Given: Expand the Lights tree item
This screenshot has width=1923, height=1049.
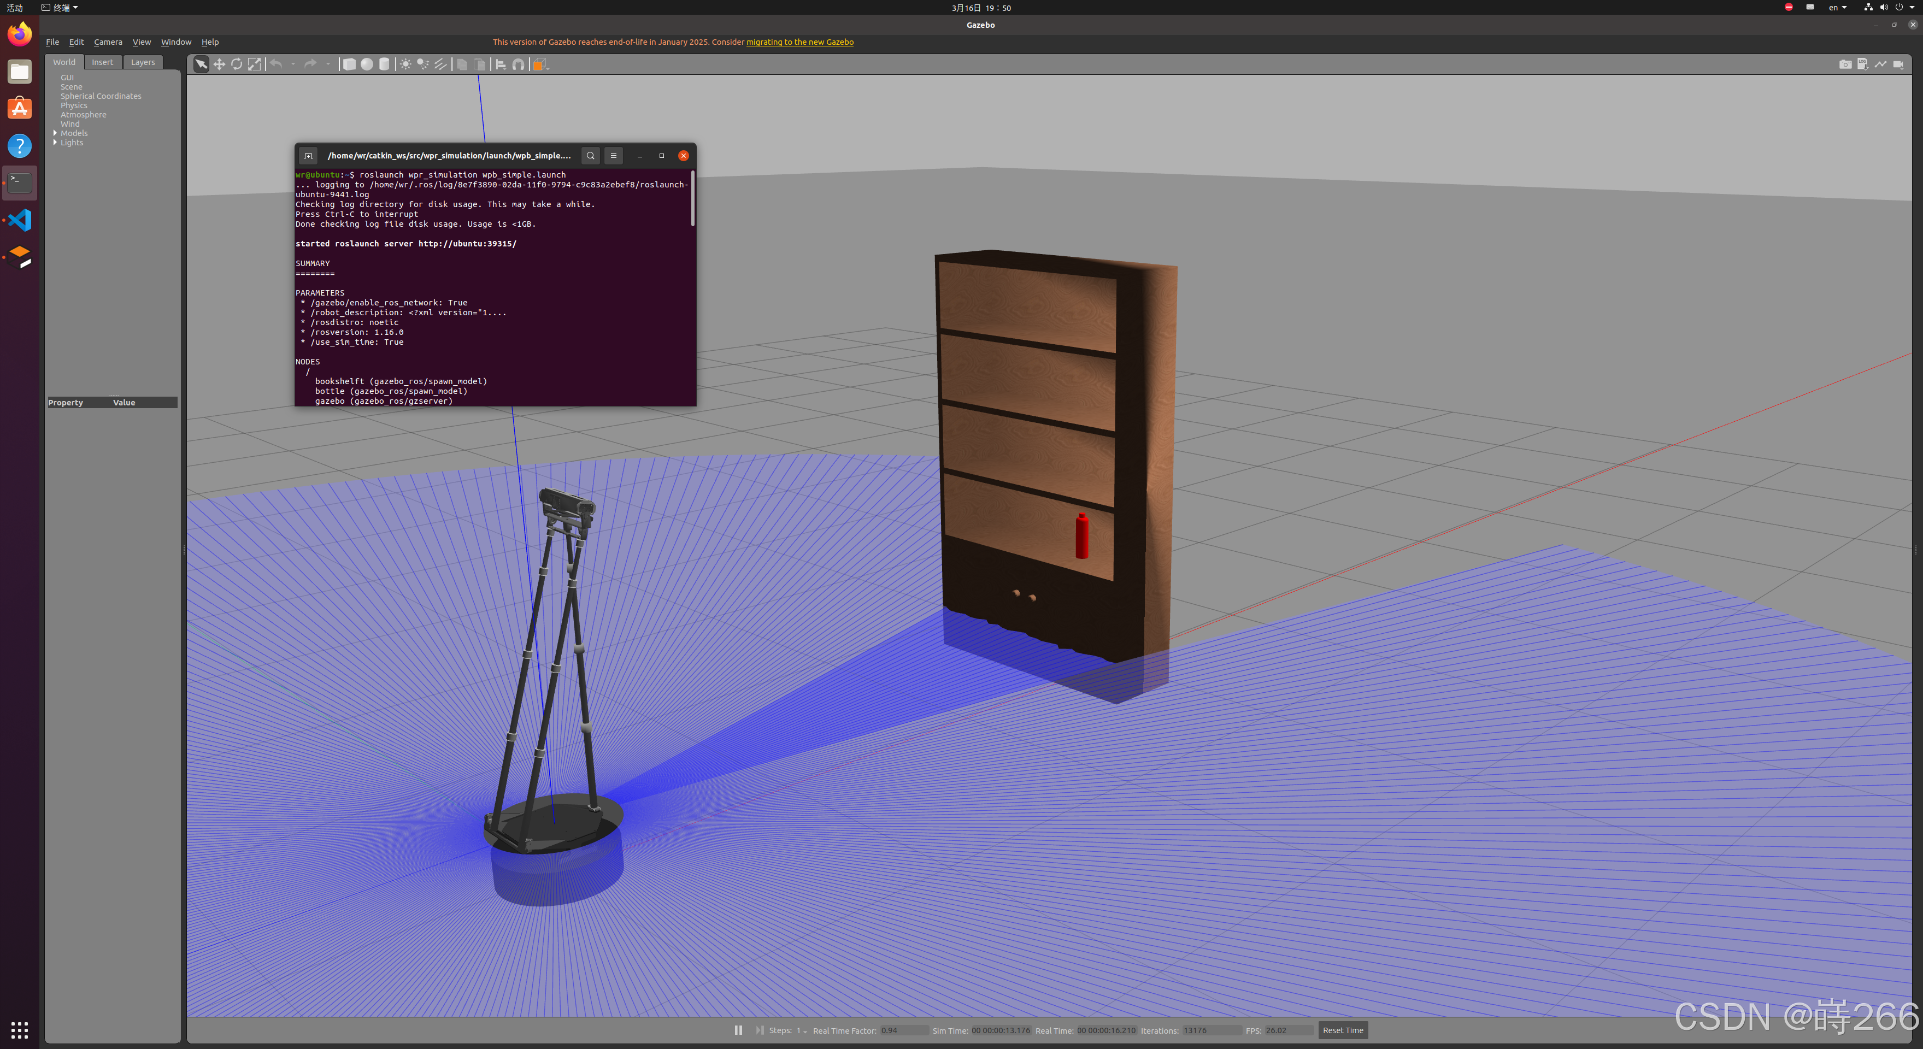Looking at the screenshot, I should pyautogui.click(x=55, y=143).
